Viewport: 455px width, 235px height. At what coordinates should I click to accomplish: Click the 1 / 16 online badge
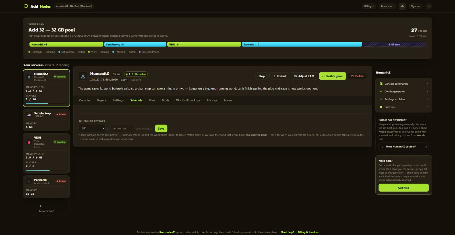(x=136, y=74)
